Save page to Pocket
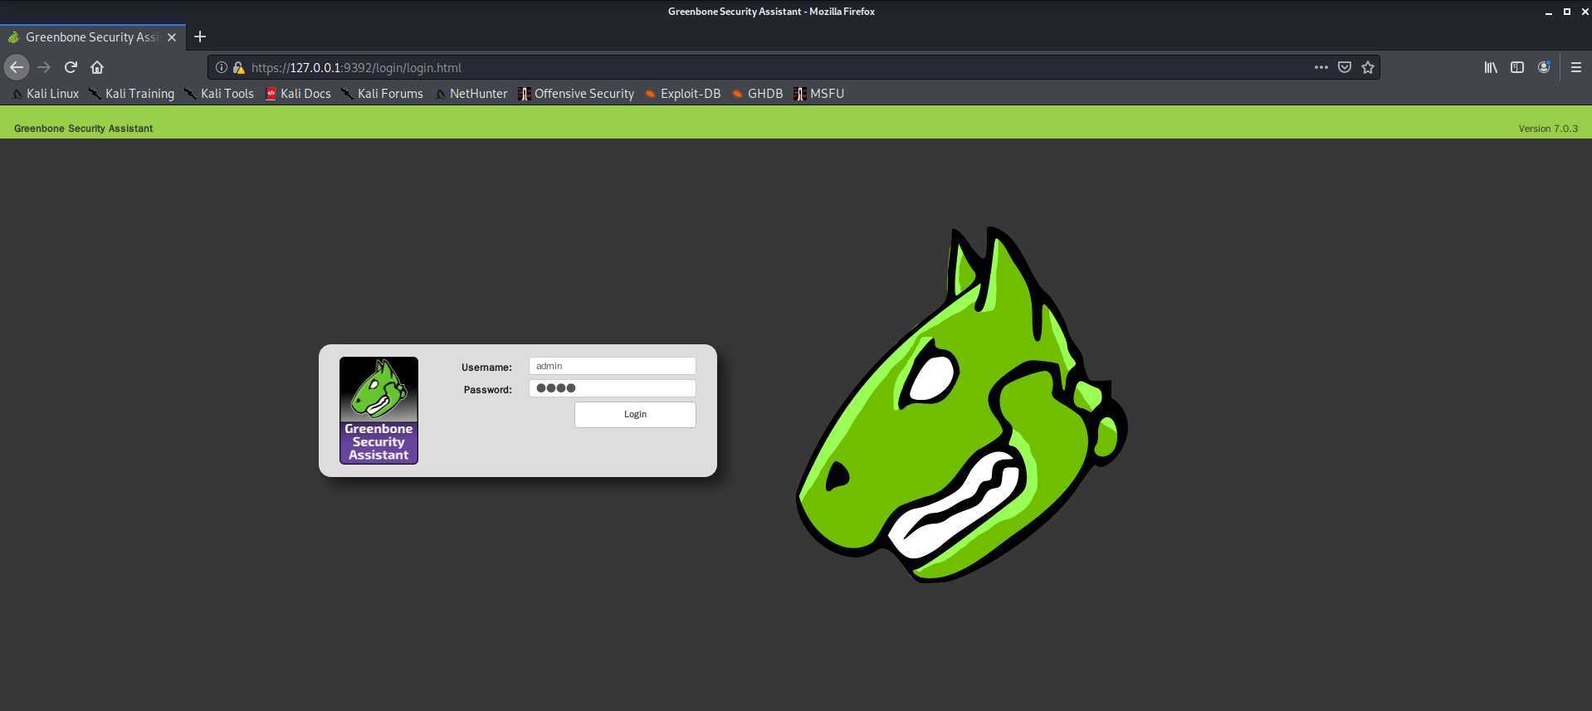Image resolution: width=1592 pixels, height=711 pixels. pos(1345,67)
